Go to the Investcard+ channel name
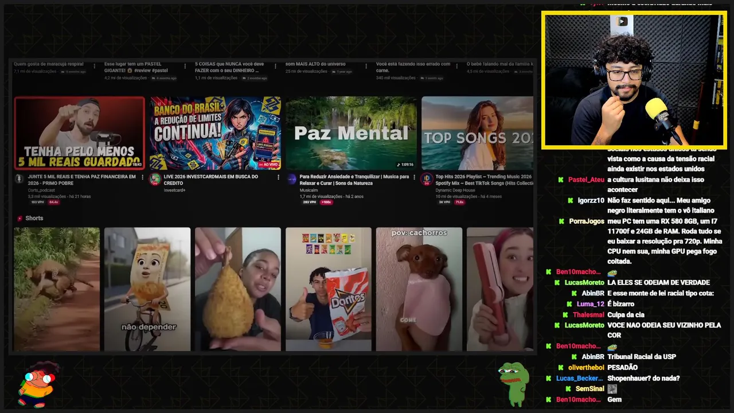 pos(175,190)
